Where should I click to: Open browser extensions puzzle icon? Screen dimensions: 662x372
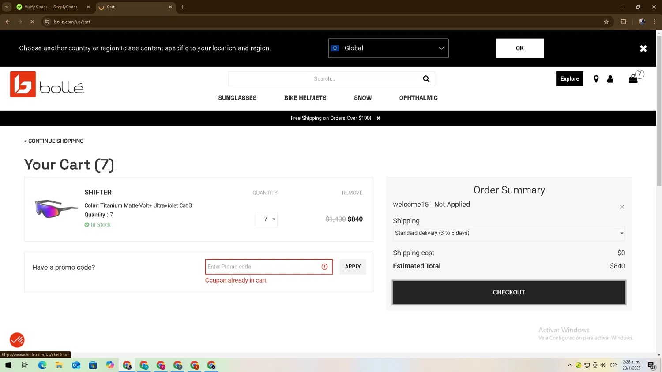[x=624, y=22]
